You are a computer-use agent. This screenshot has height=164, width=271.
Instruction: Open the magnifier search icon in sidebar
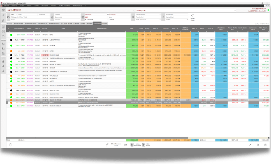point(3,15)
